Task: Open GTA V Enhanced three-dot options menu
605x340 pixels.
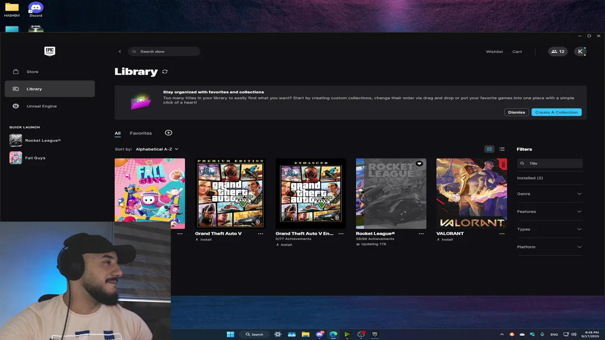Action: pos(341,234)
